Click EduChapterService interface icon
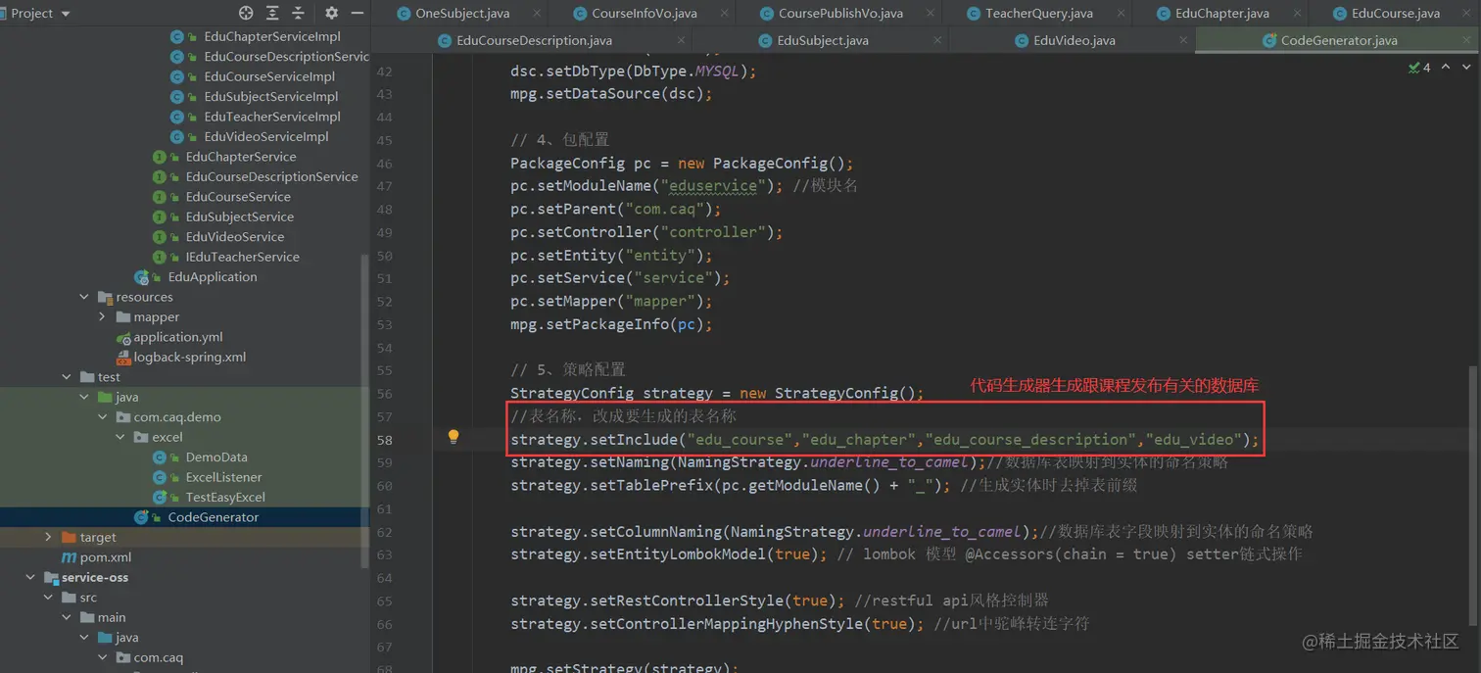Image resolution: width=1481 pixels, height=673 pixels. coord(161,157)
